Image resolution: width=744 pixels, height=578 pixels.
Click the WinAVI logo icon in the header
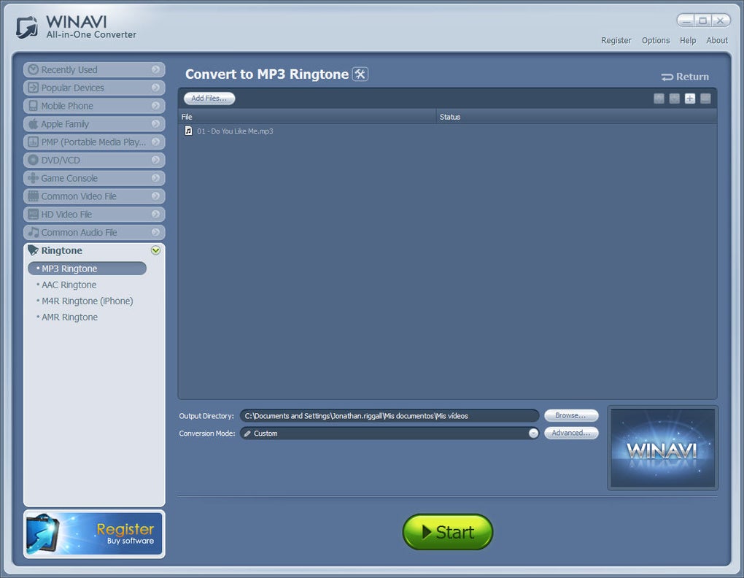coord(26,27)
